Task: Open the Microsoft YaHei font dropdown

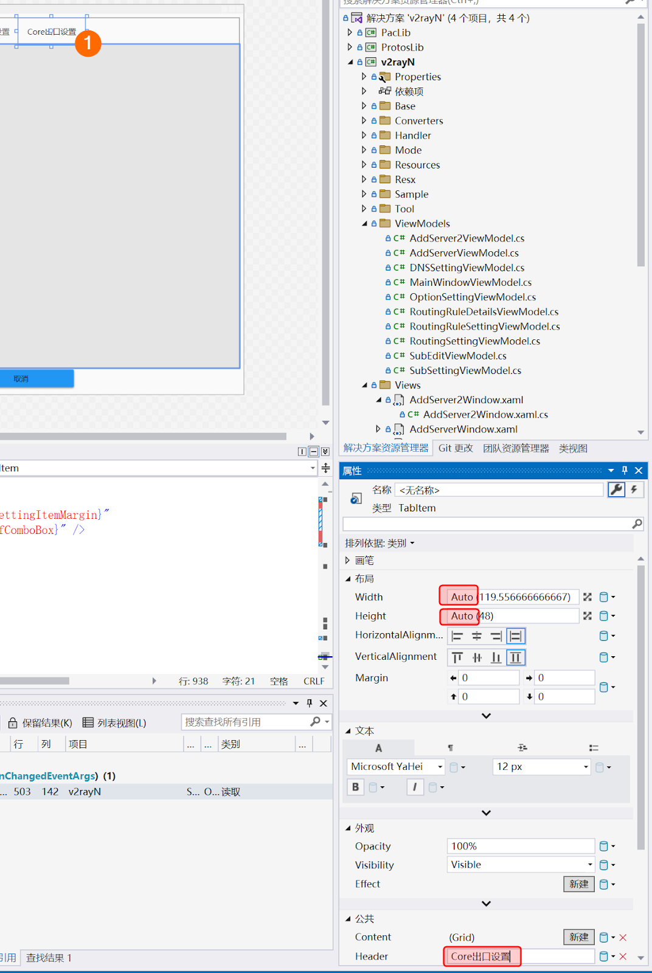Action: 440,767
